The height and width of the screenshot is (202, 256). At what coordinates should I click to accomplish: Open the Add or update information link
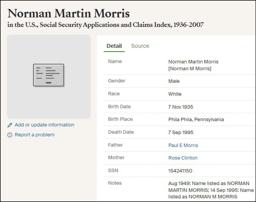point(44,125)
